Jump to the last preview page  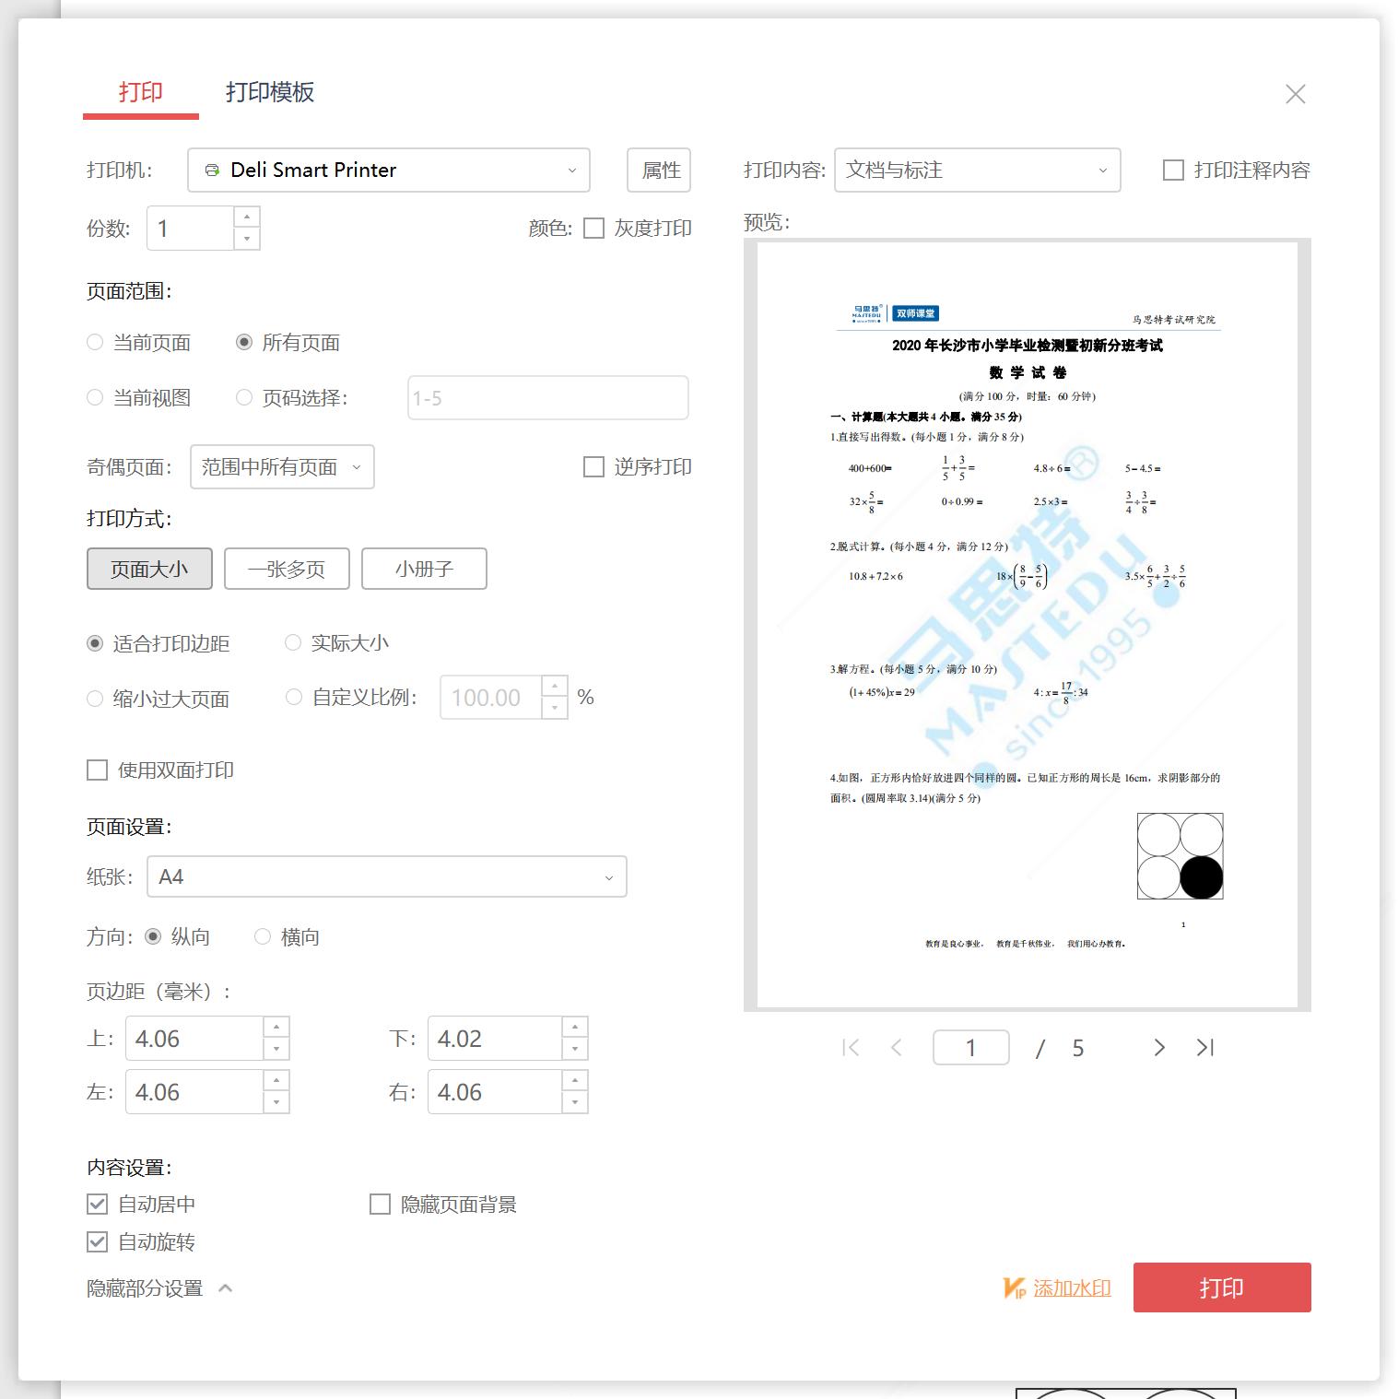pyautogui.click(x=1204, y=1048)
